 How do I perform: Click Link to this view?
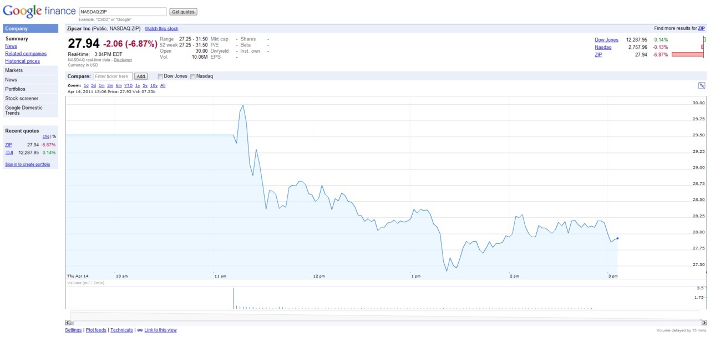(160, 330)
